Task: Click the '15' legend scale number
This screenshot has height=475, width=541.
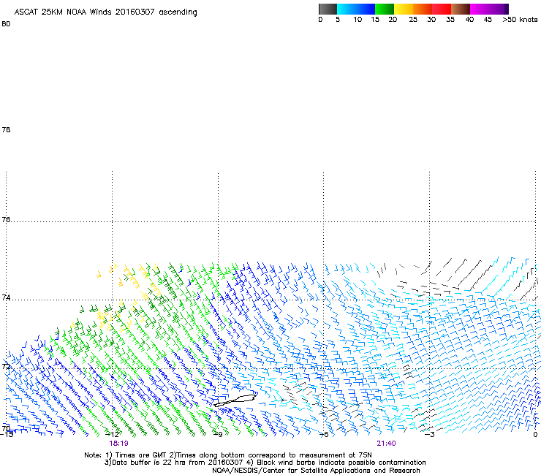Action: point(375,20)
